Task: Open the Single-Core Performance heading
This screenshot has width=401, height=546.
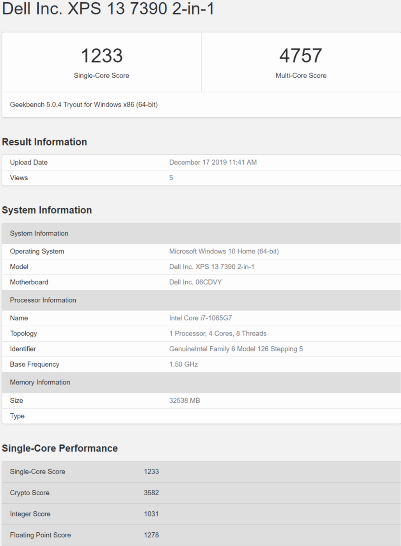Action: pos(59,448)
